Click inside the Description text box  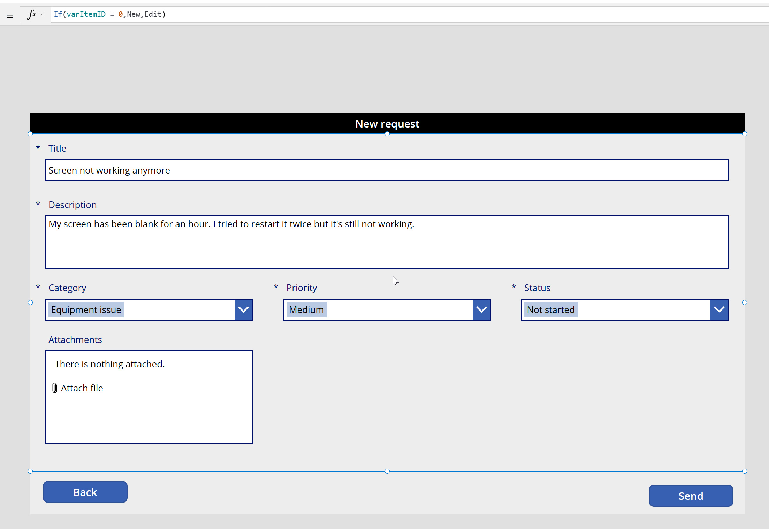(x=387, y=242)
